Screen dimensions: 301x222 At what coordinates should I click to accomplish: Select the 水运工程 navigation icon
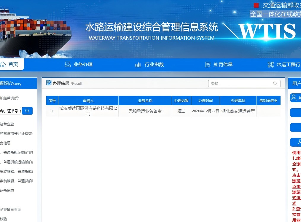tap(270, 64)
